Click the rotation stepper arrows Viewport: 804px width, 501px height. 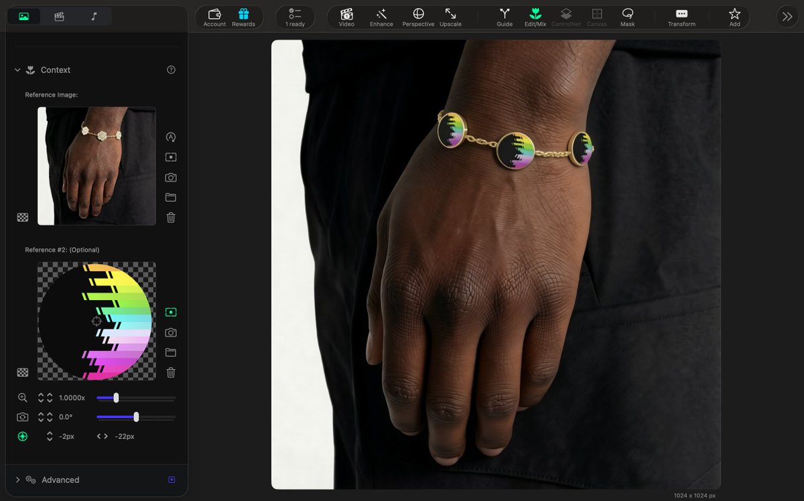pyautogui.click(x=45, y=417)
